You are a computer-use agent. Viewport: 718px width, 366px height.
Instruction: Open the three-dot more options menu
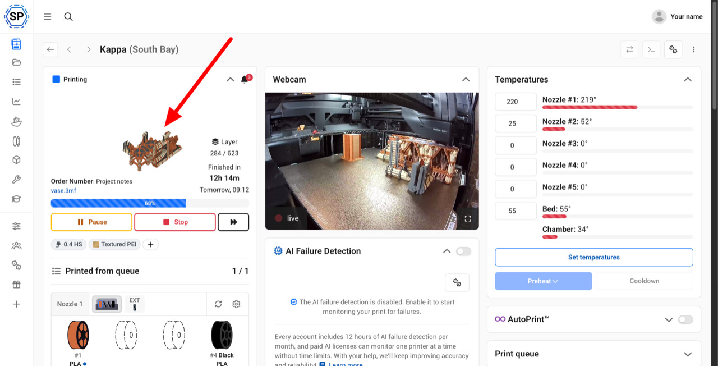[694, 49]
